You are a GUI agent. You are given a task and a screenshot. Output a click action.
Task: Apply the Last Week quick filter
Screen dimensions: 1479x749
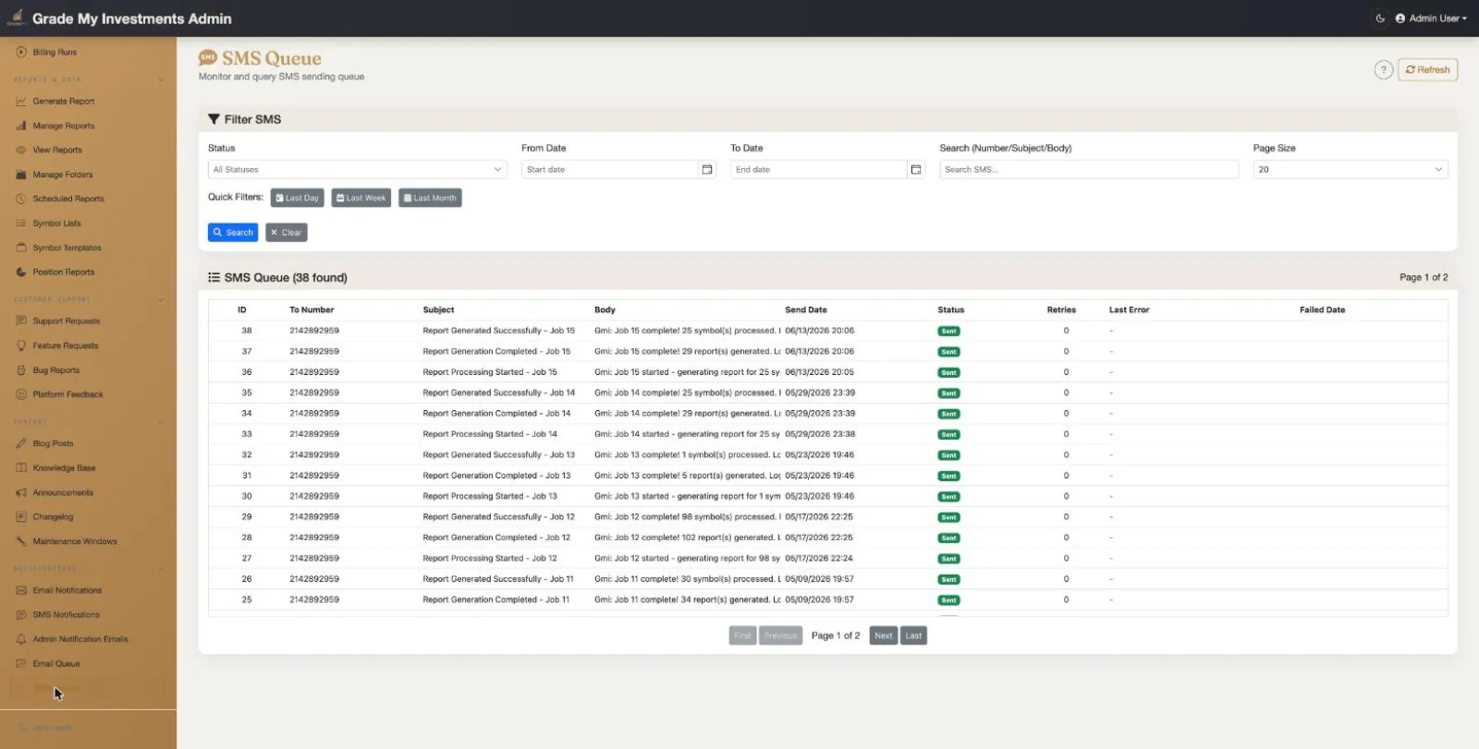tap(361, 198)
